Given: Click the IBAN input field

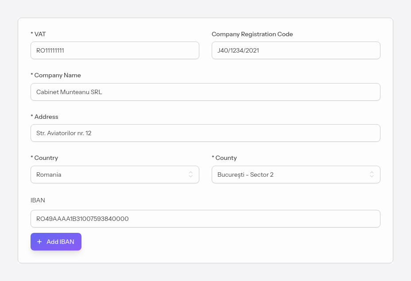Looking at the screenshot, I should (205, 219).
